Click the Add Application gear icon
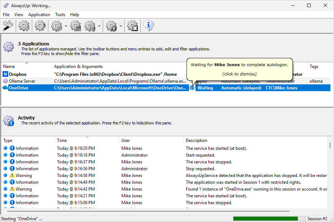 (24, 26)
